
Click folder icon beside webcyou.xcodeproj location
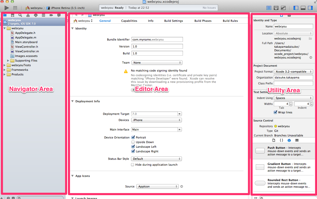310,38
